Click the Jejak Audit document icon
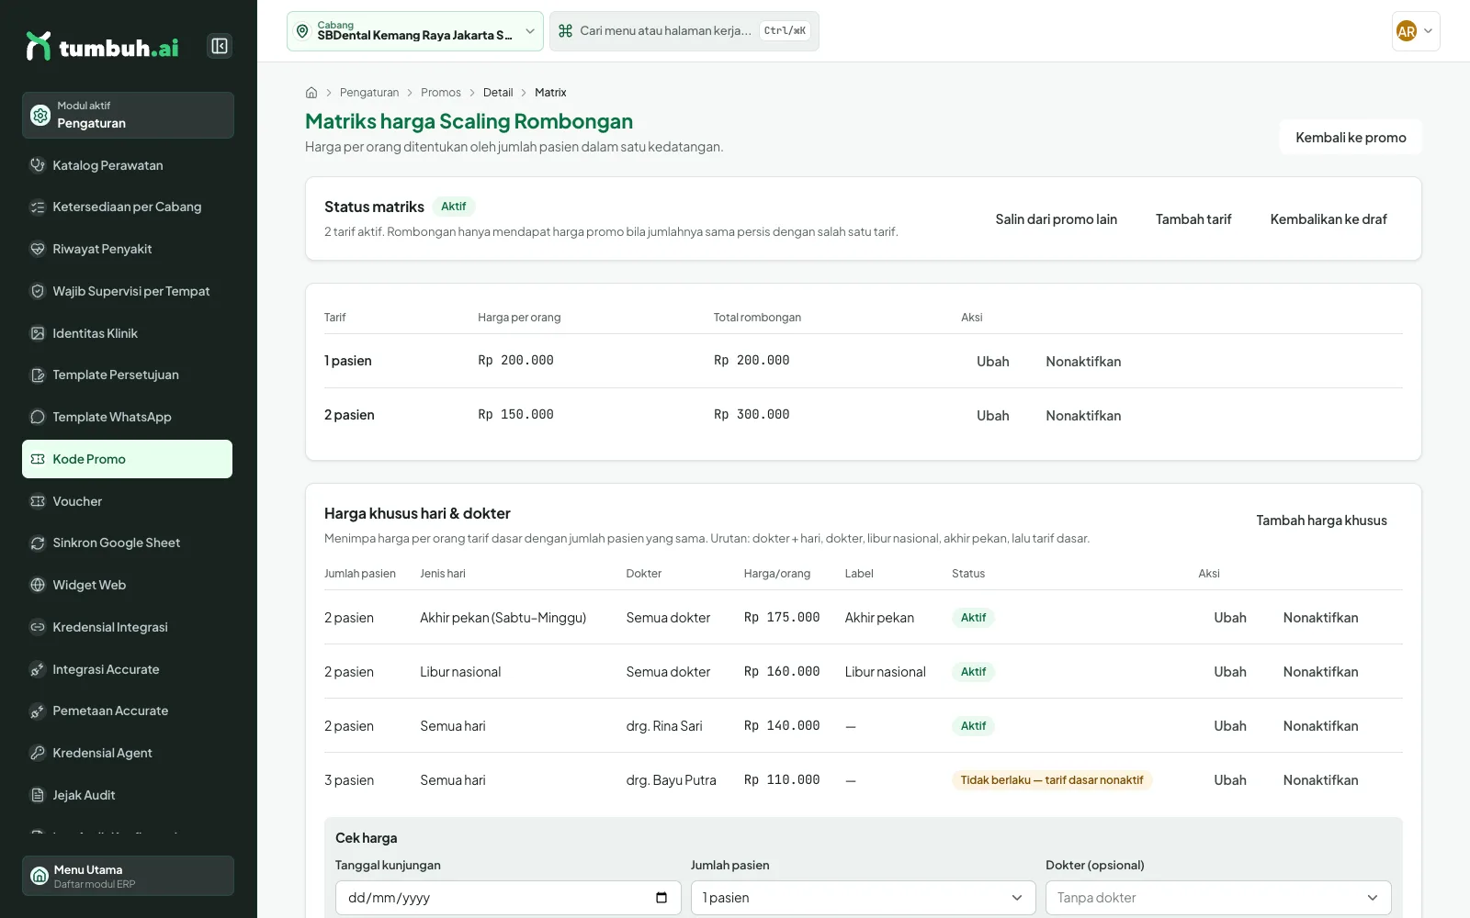1470x918 pixels. [x=38, y=795]
